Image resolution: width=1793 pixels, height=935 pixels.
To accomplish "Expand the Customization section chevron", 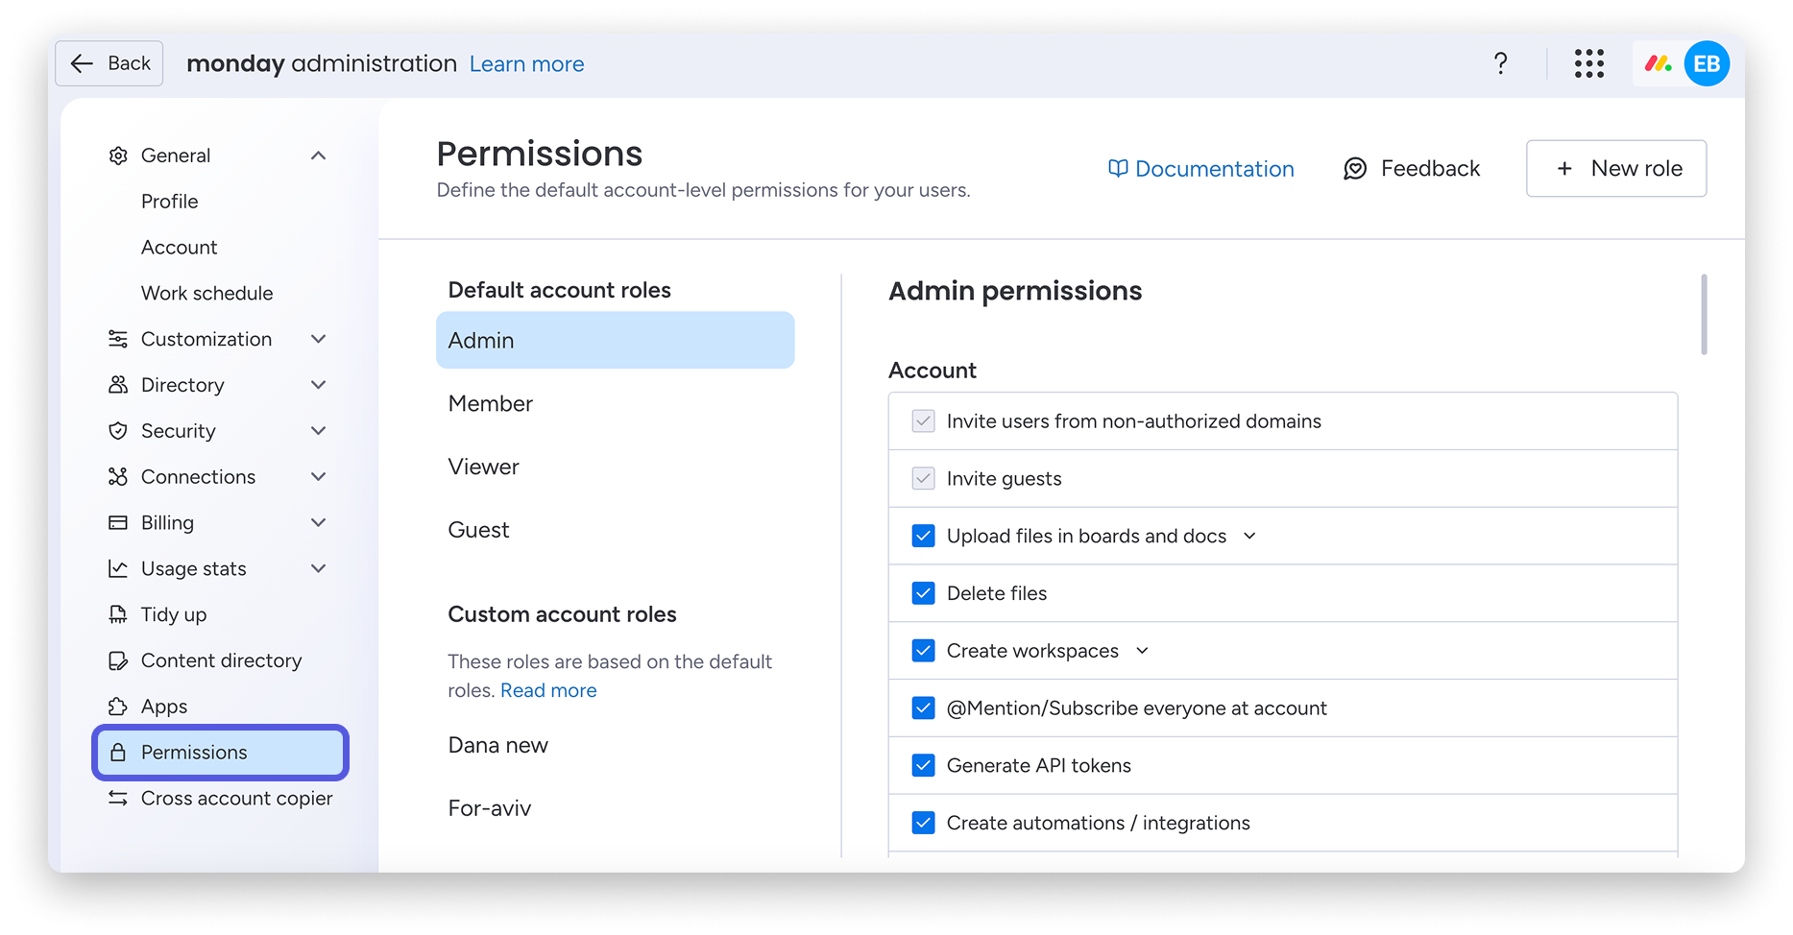I will click(x=319, y=339).
